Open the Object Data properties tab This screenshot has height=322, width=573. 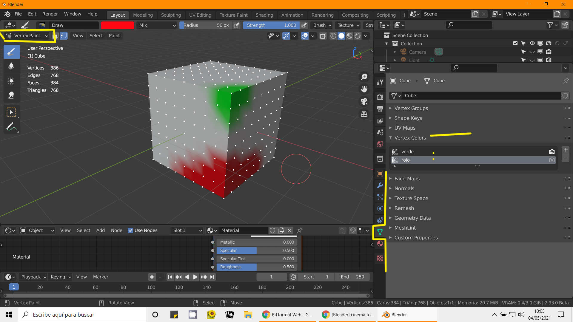tap(380, 232)
